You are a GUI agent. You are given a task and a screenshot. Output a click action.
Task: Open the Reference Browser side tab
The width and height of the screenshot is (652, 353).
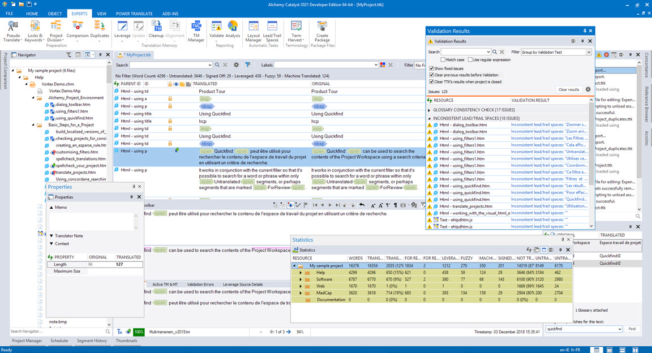(646, 104)
